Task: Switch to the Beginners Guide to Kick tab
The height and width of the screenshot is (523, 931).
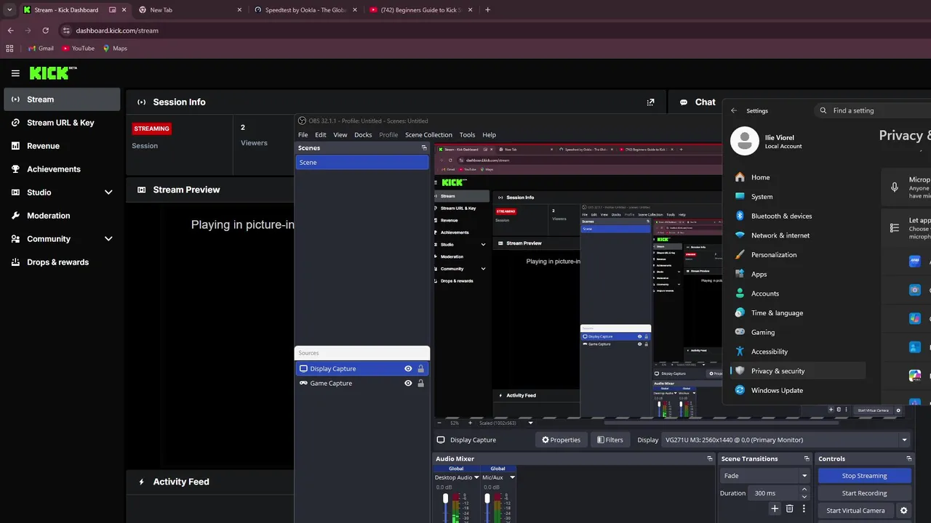Action: (420, 10)
